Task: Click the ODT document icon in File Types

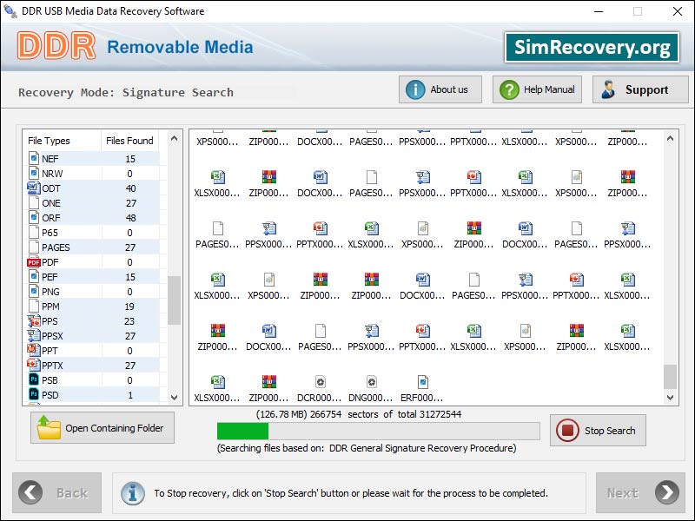Action: click(x=31, y=188)
